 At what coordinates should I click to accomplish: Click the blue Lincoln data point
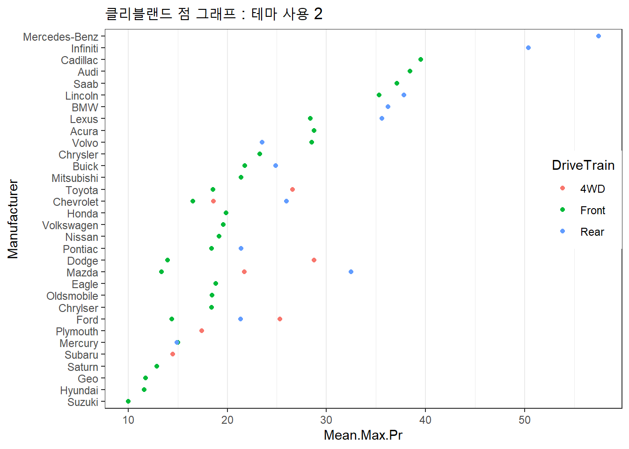[x=404, y=95]
